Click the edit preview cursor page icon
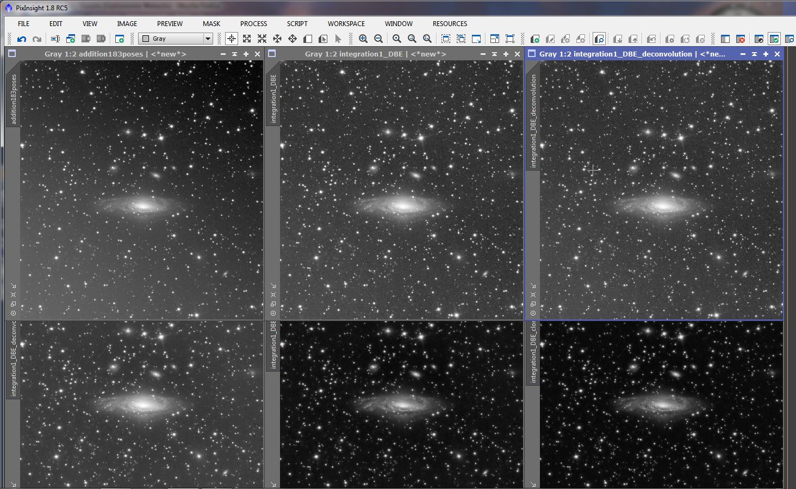The height and width of the screenshot is (489, 796). (x=323, y=39)
